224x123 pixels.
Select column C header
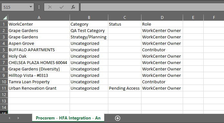click(x=125, y=18)
